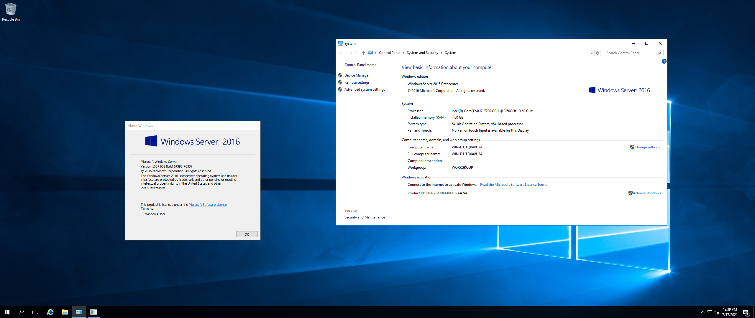The image size is (755, 318).
Task: Open Security and Maintenance link
Action: 365,217
